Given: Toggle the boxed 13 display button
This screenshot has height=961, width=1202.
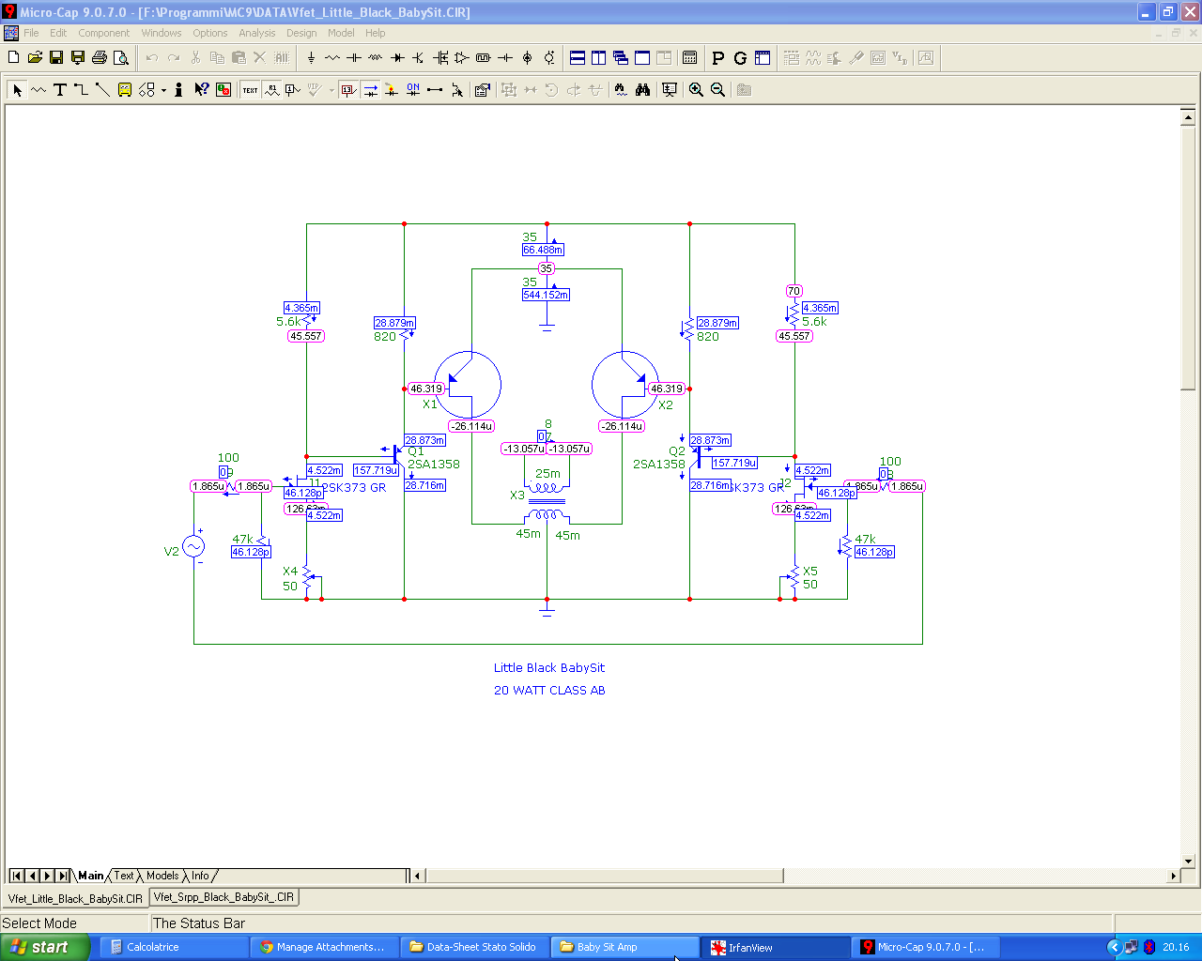Looking at the screenshot, I should 348,90.
